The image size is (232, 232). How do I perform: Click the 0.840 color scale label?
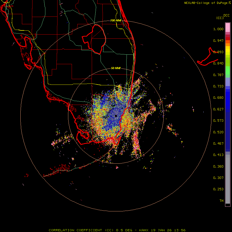[x=218, y=63]
